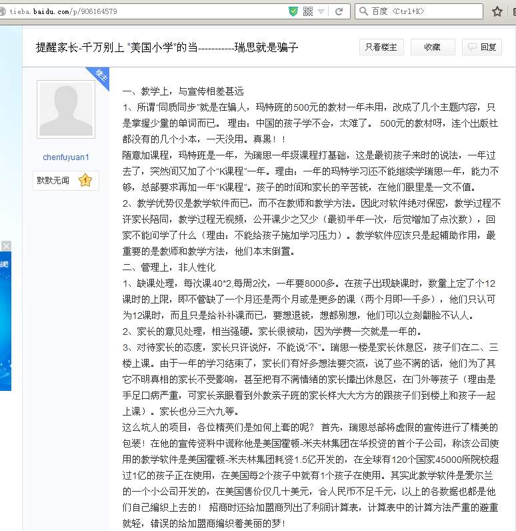Screen dimensions: 516x531
Task: Open the poster's default avatar image
Action: pyautogui.click(x=66, y=109)
